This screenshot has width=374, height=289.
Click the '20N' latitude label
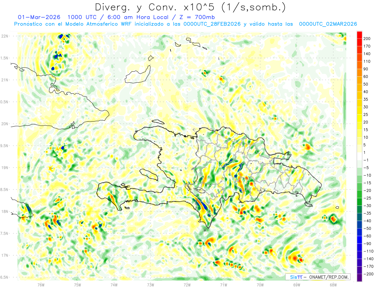5,124
